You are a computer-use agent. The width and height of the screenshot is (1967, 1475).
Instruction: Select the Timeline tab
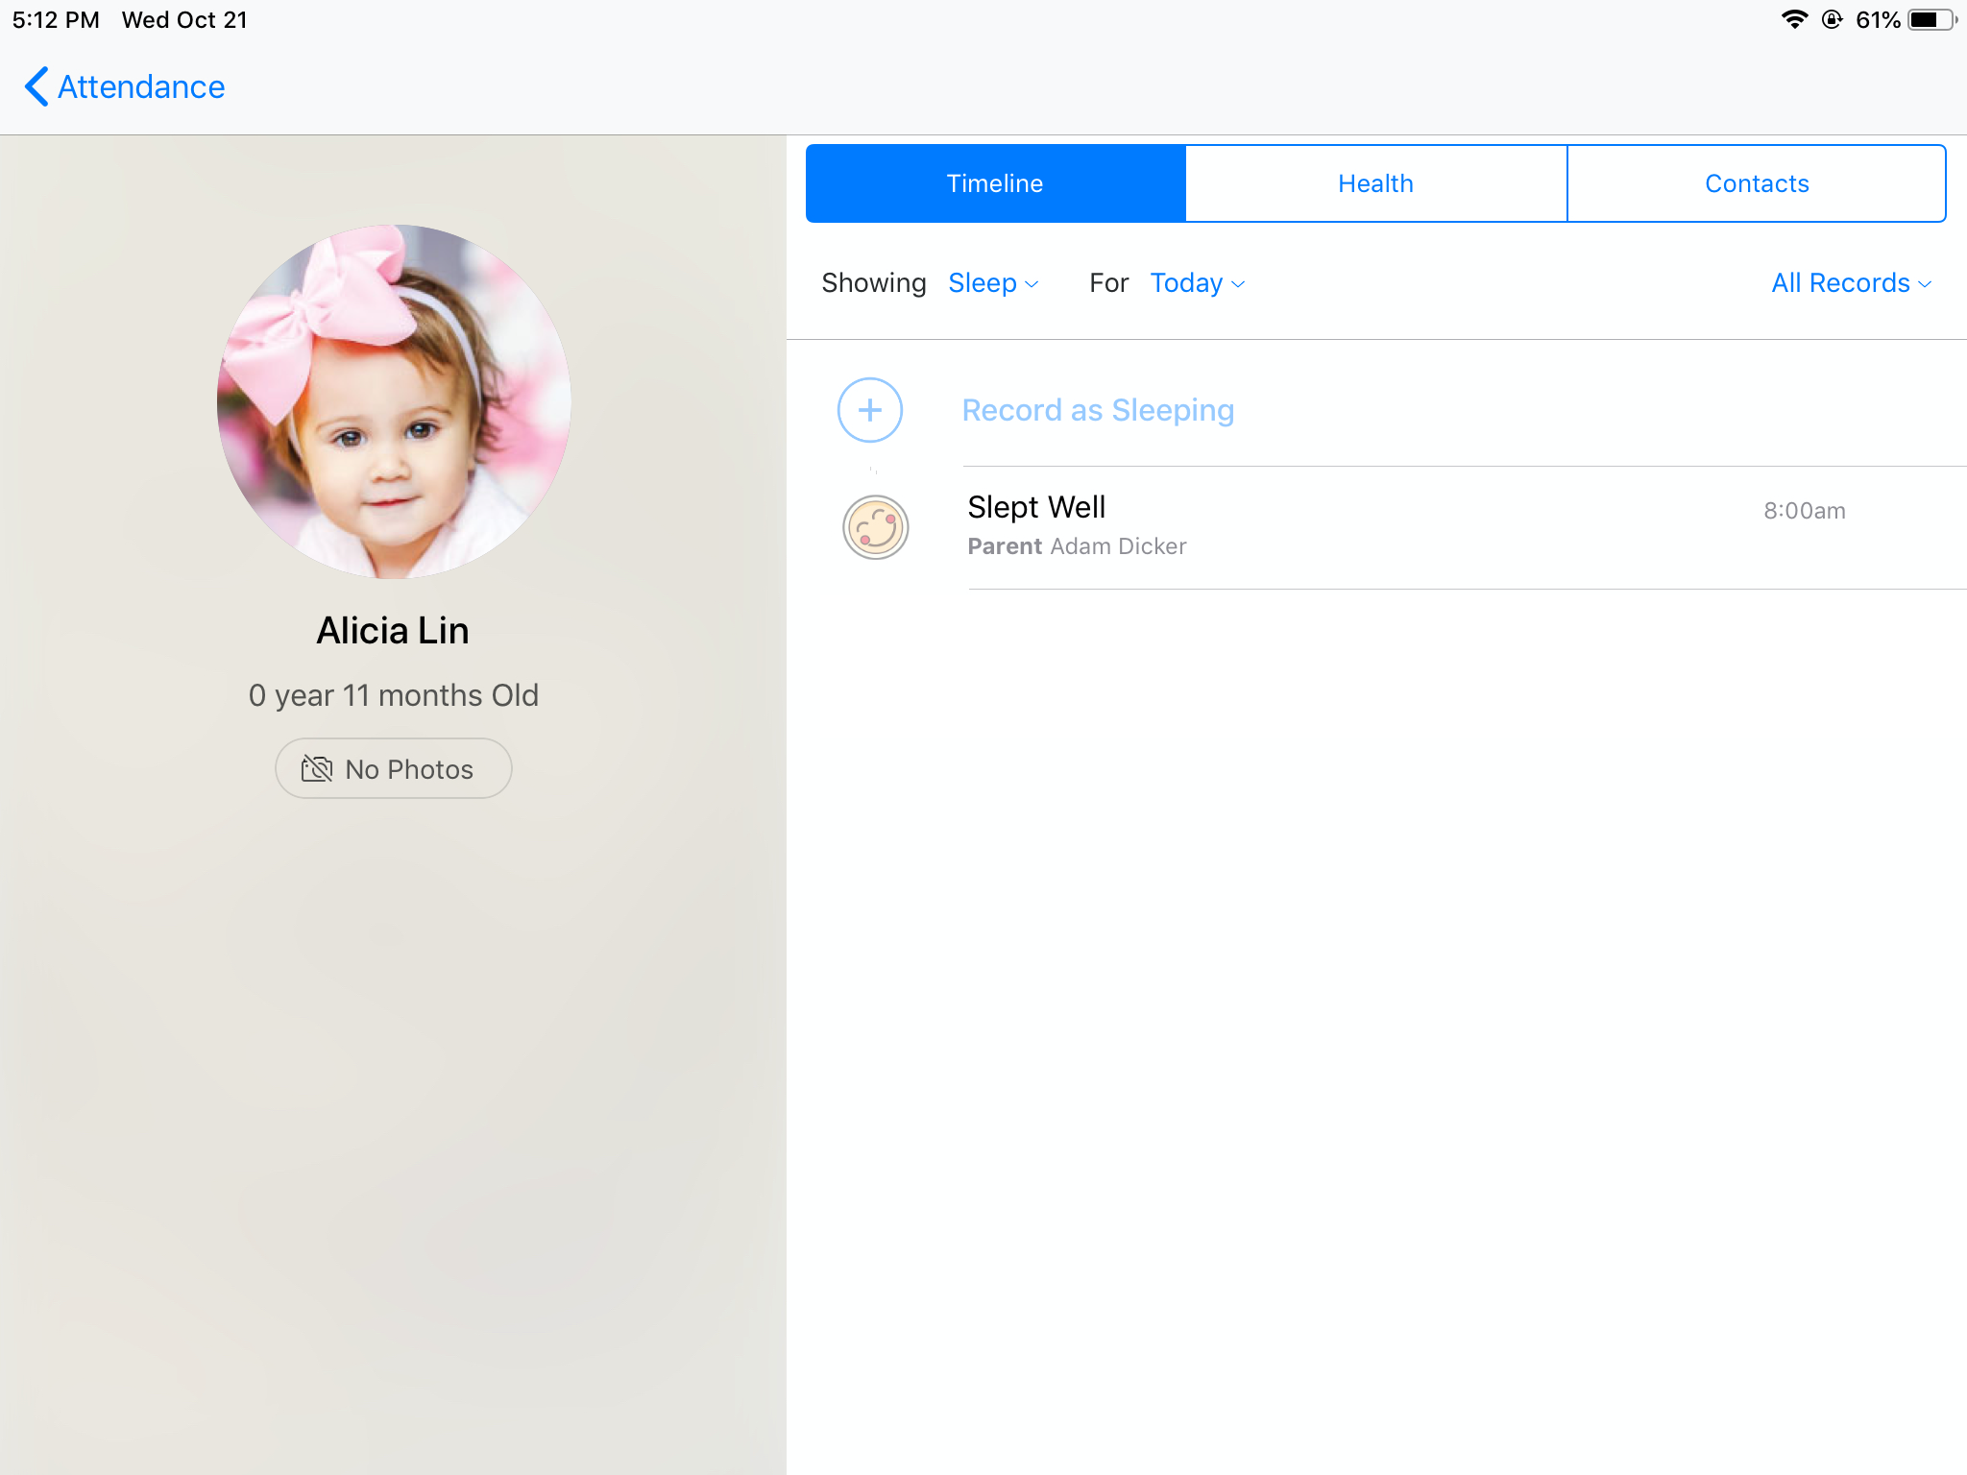point(994,182)
